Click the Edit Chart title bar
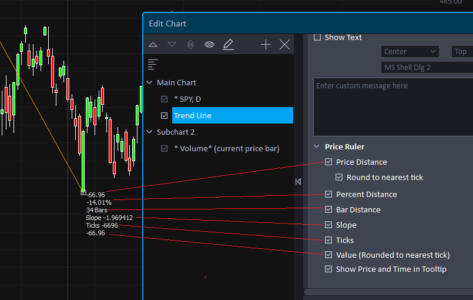 coord(308,24)
